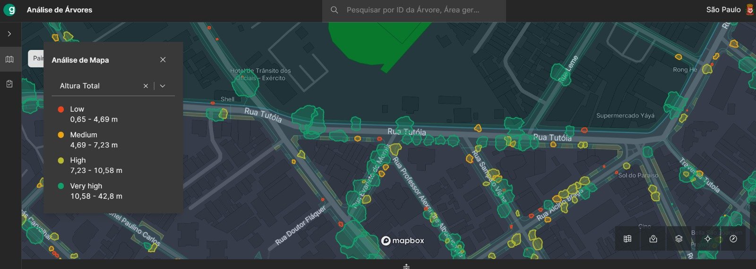Click the orange Medium legend swatch
This screenshot has height=269, width=756.
[60, 135]
